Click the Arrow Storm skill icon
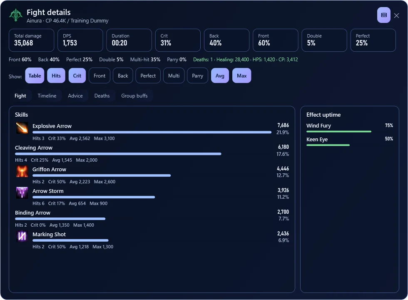 click(22, 193)
